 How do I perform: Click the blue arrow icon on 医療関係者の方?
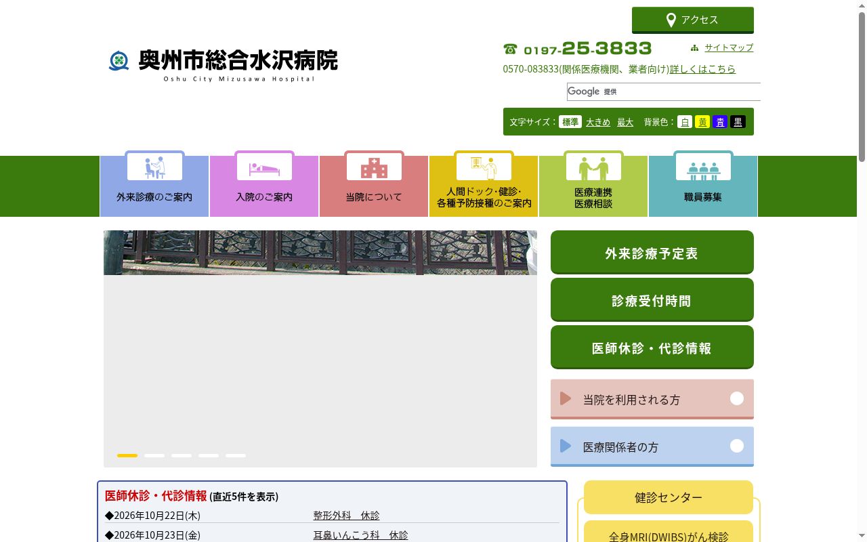[566, 446]
